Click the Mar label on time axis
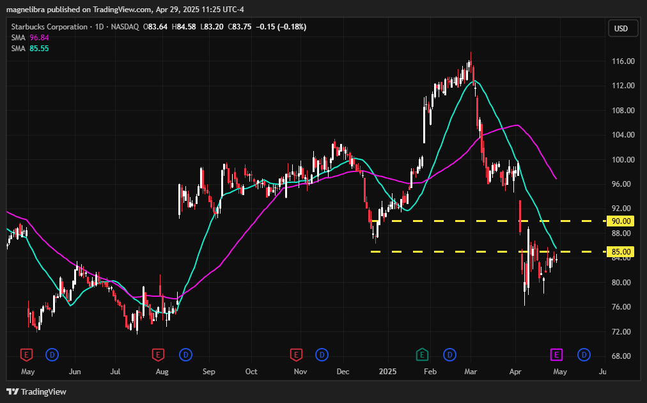This screenshot has width=647, height=403. tap(471, 372)
